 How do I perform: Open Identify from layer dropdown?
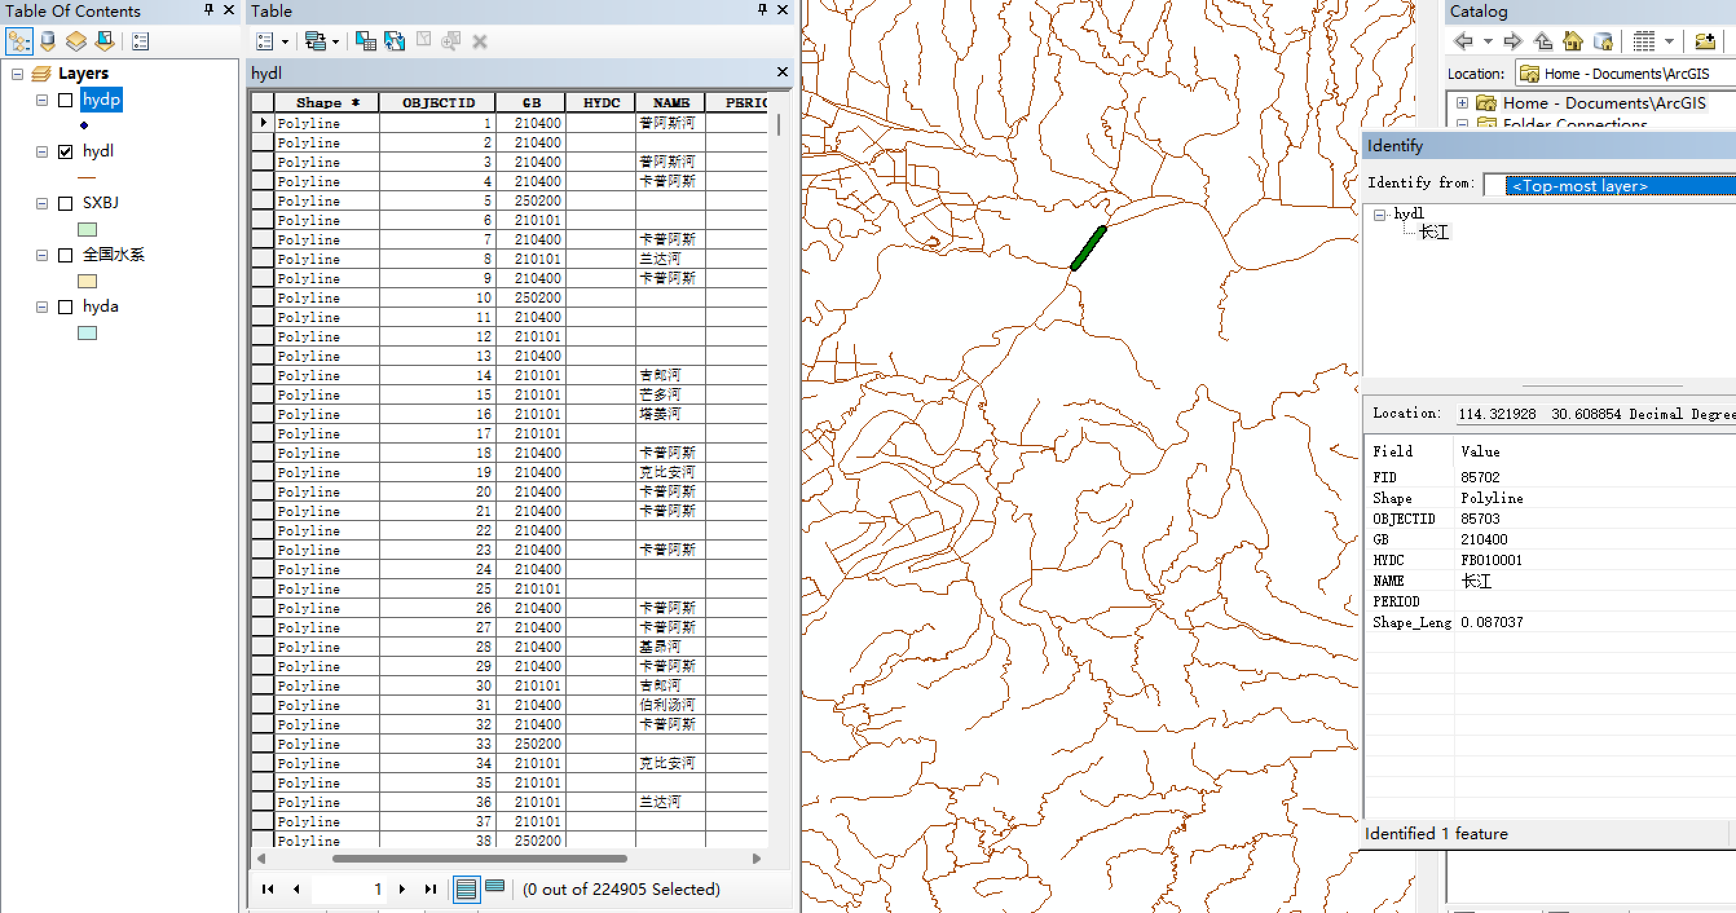pos(1611,186)
